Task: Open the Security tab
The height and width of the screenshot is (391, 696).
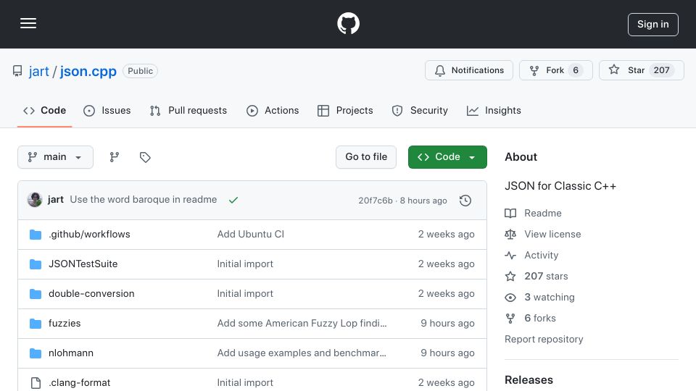Action: click(x=420, y=110)
